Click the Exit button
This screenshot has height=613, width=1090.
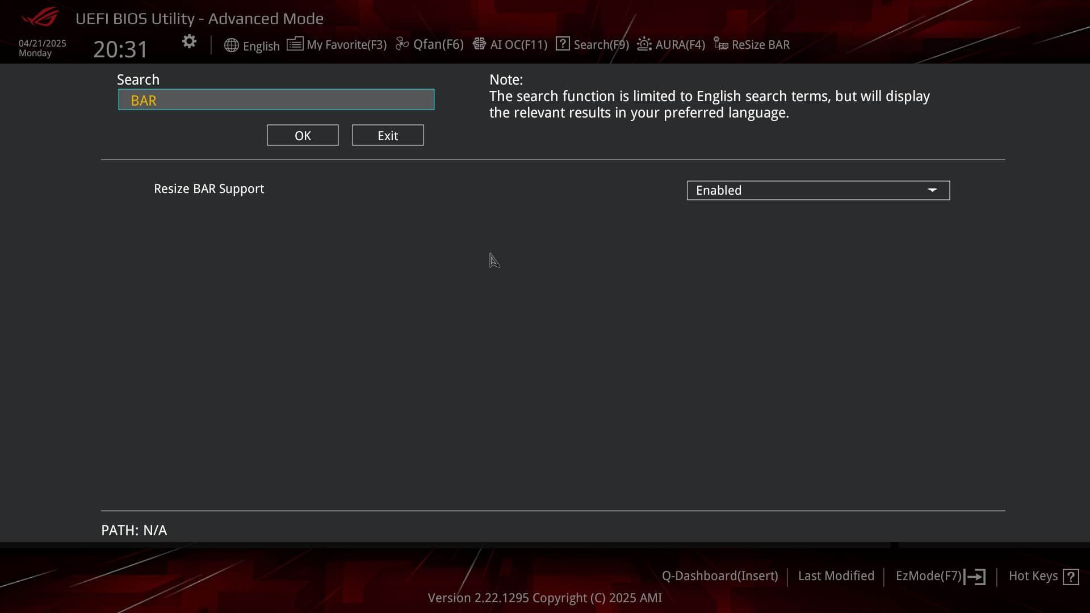388,136
